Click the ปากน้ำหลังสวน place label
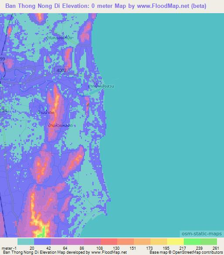Viewport: 224px width, 255px height. [101, 86]
